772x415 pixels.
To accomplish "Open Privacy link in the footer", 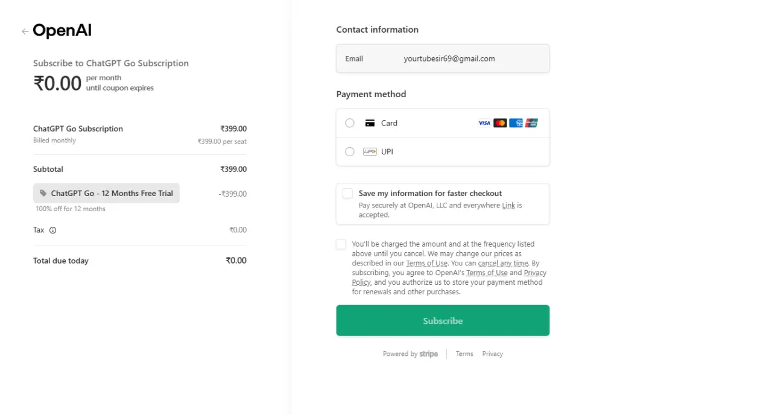I will [492, 354].
